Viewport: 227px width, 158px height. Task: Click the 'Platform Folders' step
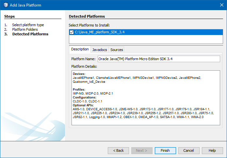pos(25,29)
